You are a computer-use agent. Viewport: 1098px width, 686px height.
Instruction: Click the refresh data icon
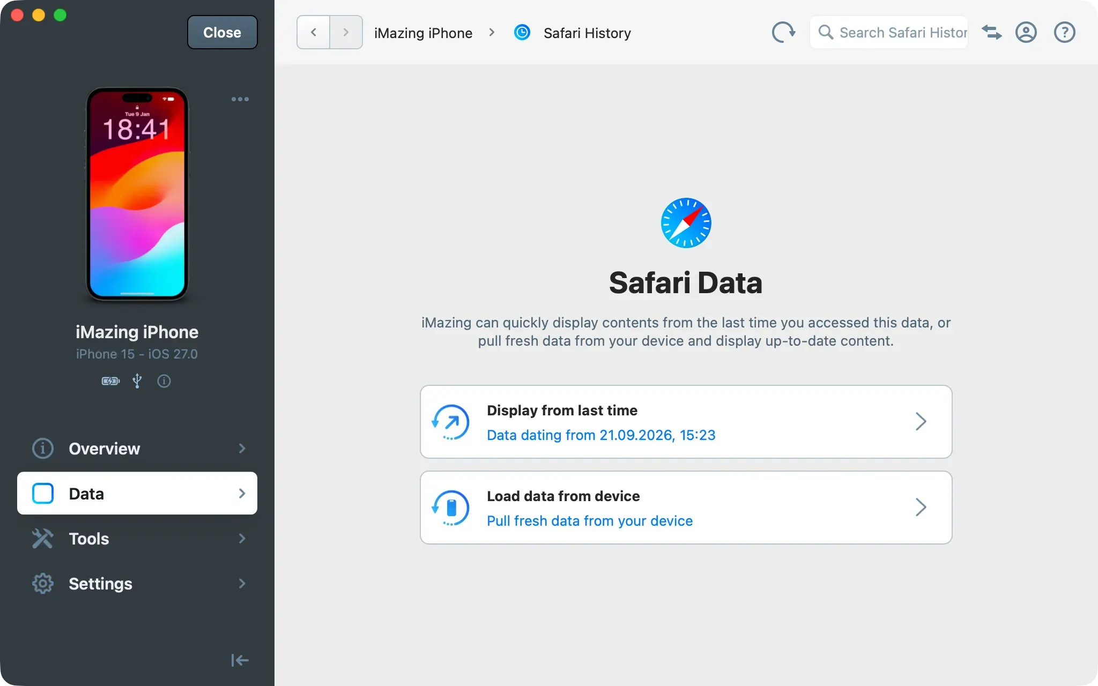coord(783,32)
